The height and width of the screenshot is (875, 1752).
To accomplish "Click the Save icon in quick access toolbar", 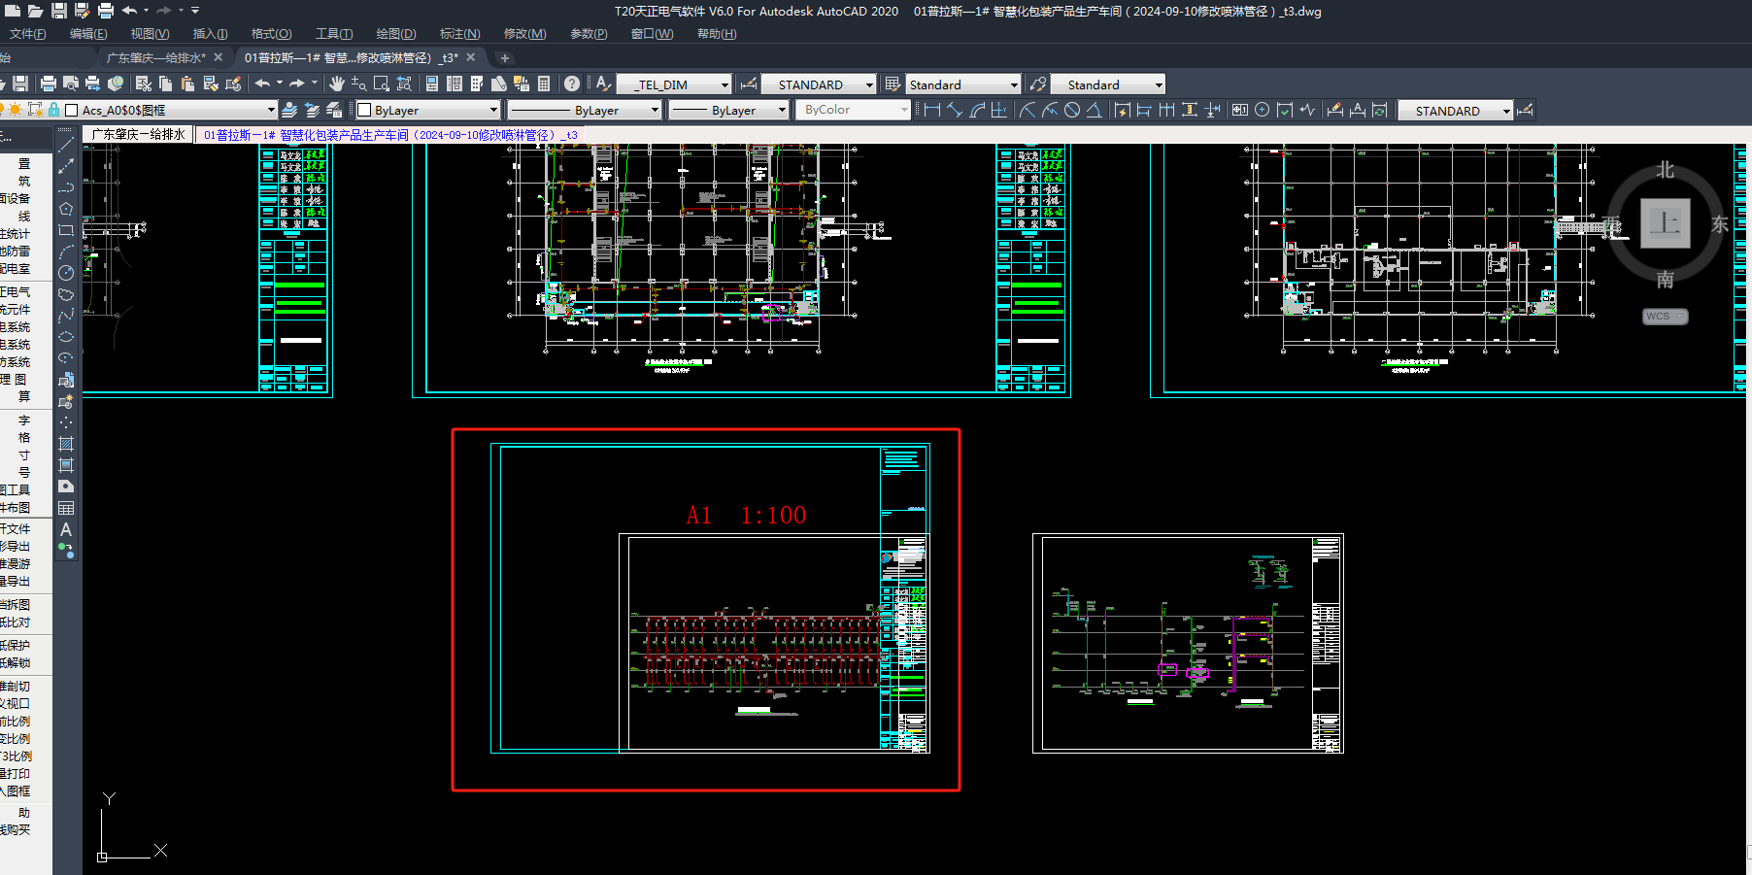I will pos(59,11).
